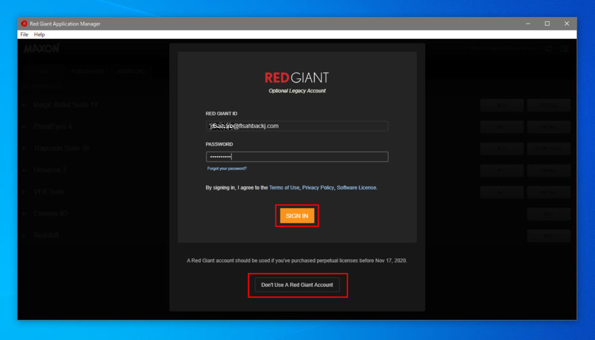Screen dimensions: 595x340
Task: Open the Privacy Policy link
Action: click(318, 188)
